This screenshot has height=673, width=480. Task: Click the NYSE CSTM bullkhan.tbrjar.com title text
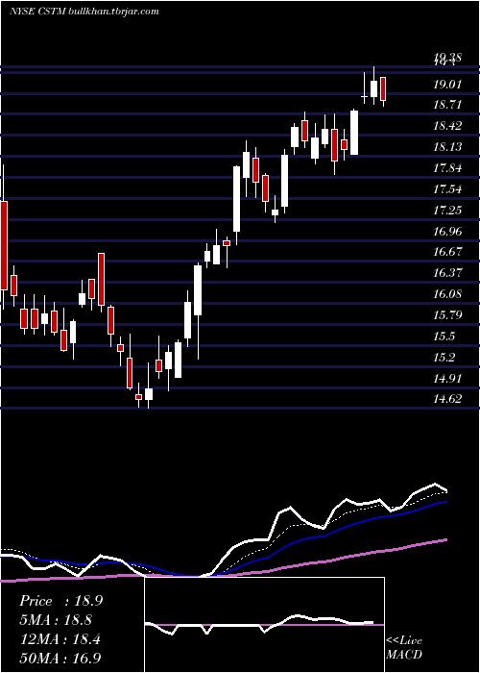[x=84, y=12]
